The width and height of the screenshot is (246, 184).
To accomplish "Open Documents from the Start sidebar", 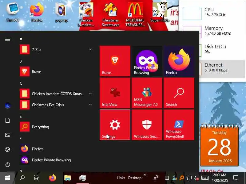I will [x=7, y=120].
